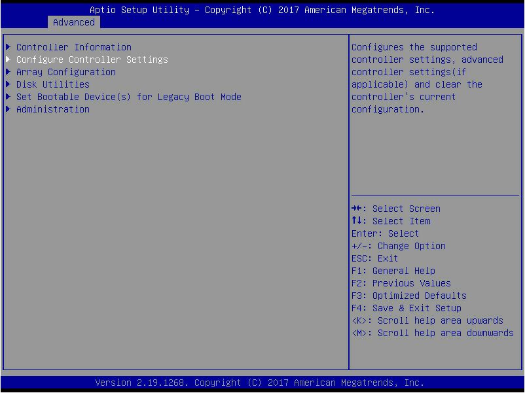Click the Version 2.19.1268 footer text
This screenshot has height=393, width=525.
259,383
